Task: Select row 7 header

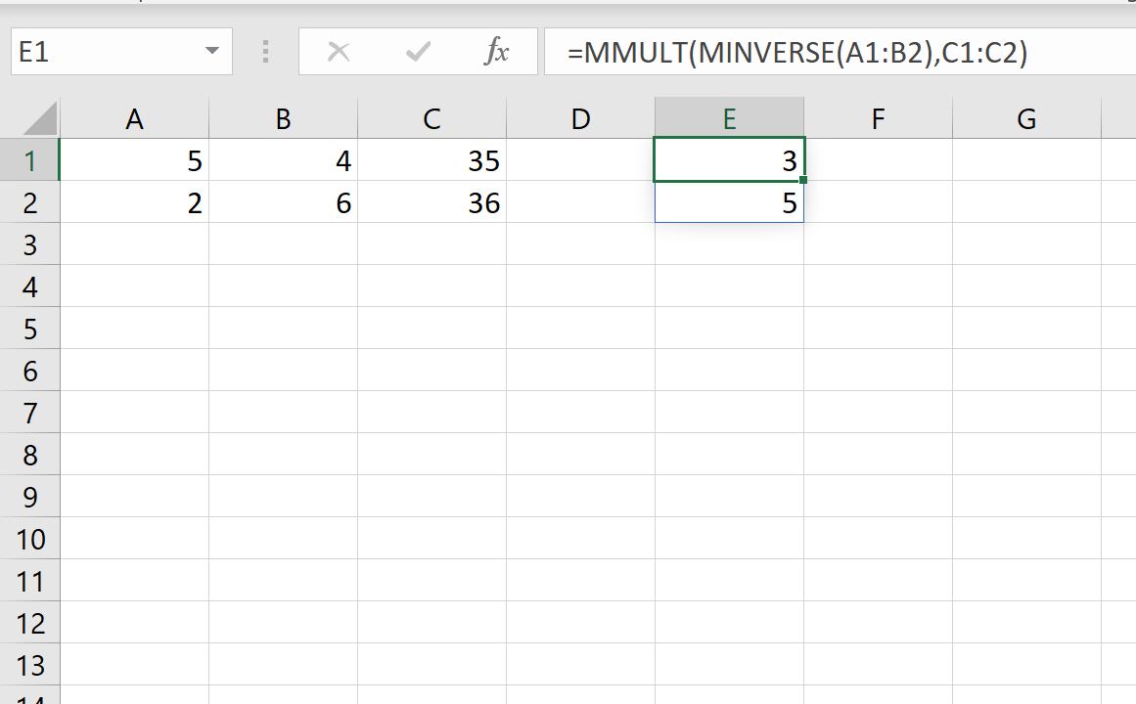Action: [x=29, y=413]
